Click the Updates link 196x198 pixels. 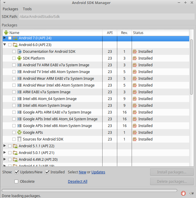tap(98, 172)
